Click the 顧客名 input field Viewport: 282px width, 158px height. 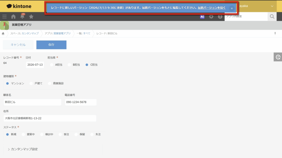pyautogui.click(x=32, y=102)
